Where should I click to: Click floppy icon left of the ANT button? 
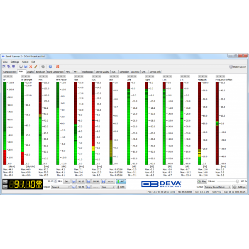click(103, 181)
